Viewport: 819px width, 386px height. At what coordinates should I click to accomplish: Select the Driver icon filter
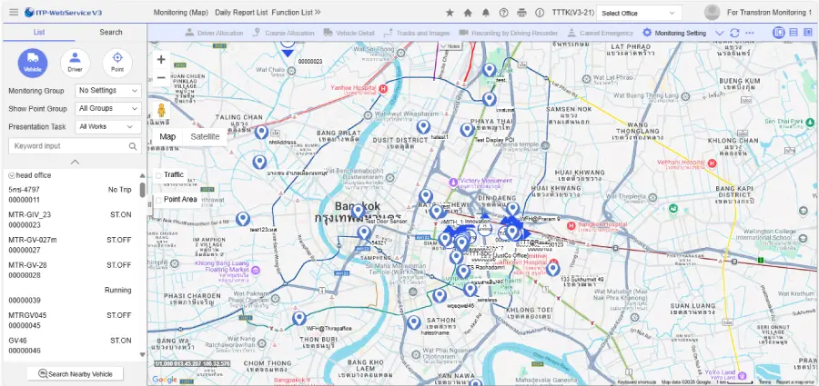coord(76,63)
